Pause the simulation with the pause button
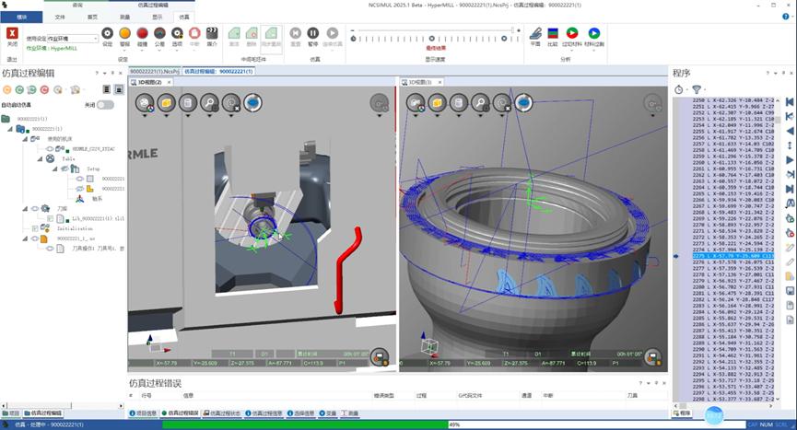Screen dimensions: 797x430 [x=313, y=33]
